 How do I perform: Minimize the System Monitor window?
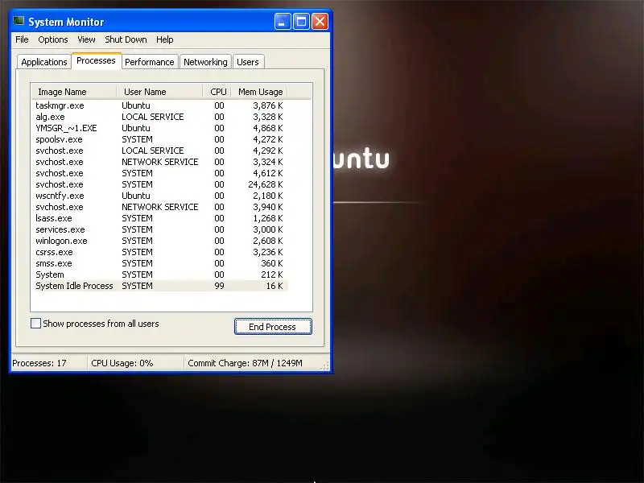pos(283,22)
